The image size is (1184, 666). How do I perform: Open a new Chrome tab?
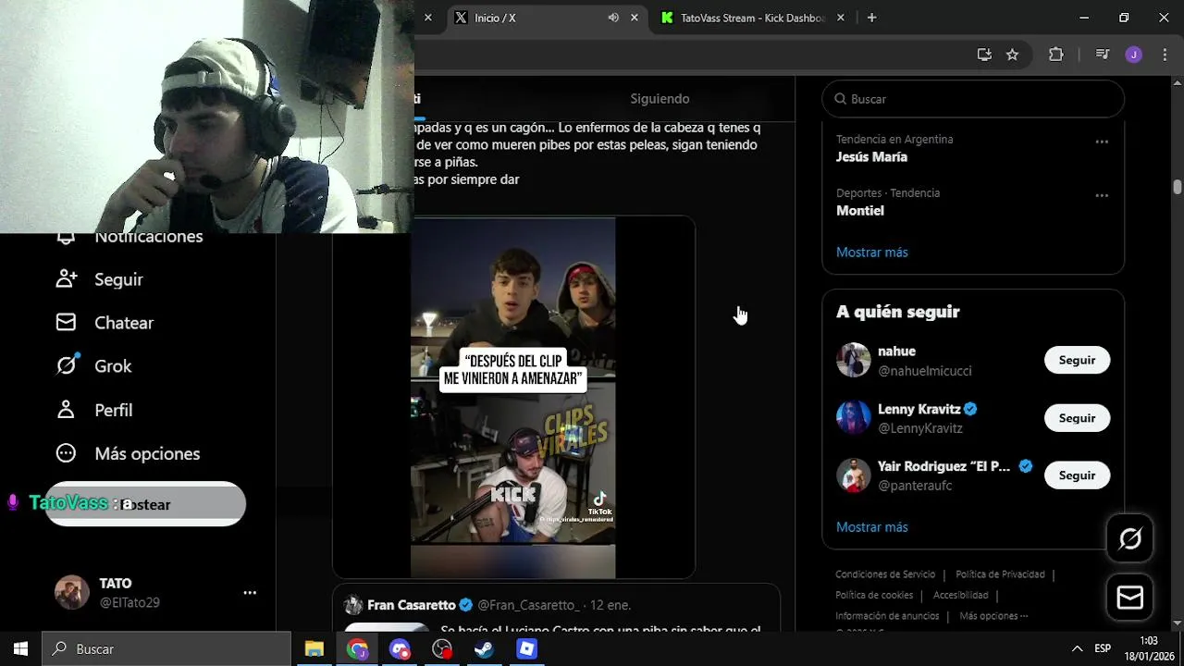871,18
